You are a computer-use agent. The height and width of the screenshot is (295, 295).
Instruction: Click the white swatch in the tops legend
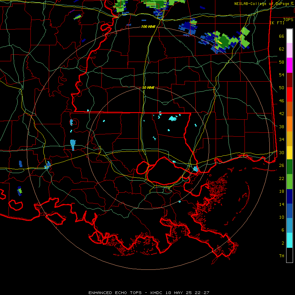tap(289, 36)
